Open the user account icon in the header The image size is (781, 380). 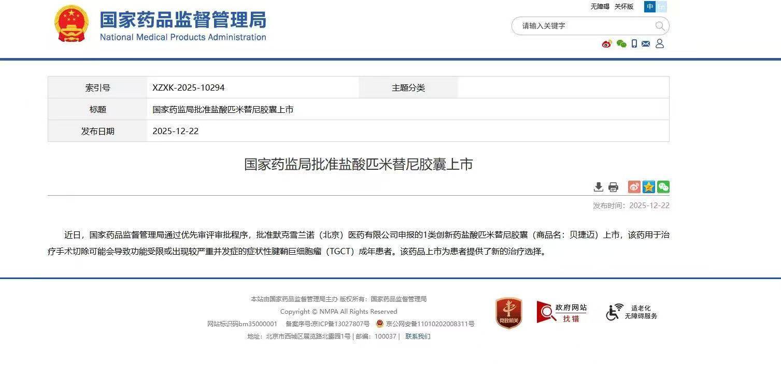tap(659, 44)
